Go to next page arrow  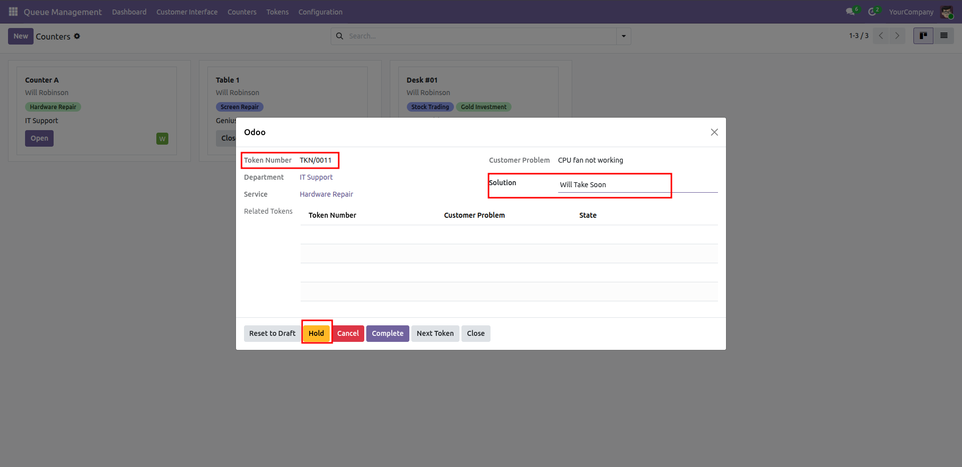click(x=897, y=36)
